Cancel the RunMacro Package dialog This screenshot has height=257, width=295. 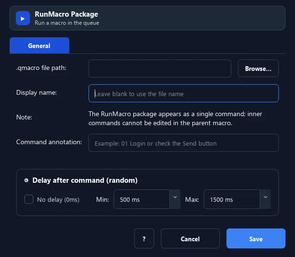pyautogui.click(x=190, y=238)
